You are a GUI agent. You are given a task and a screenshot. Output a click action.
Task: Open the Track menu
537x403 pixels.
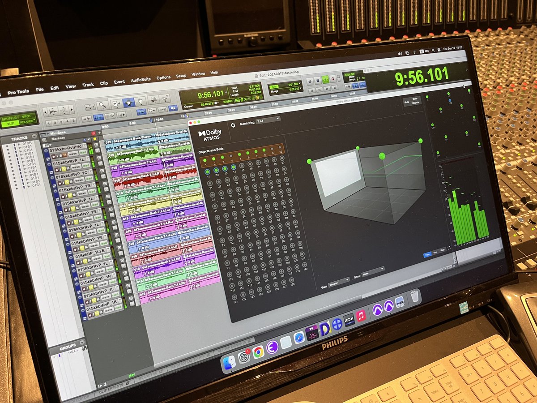88,84
